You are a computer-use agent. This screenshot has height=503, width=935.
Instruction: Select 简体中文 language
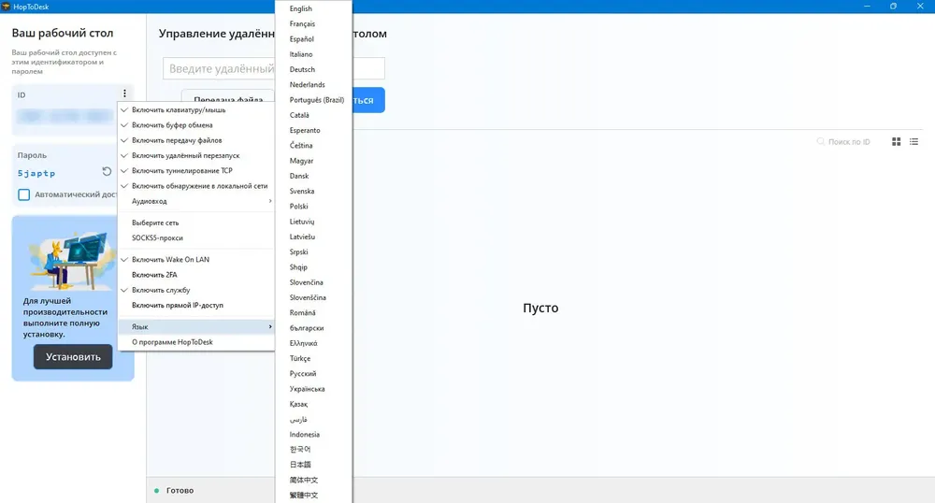[313, 480]
